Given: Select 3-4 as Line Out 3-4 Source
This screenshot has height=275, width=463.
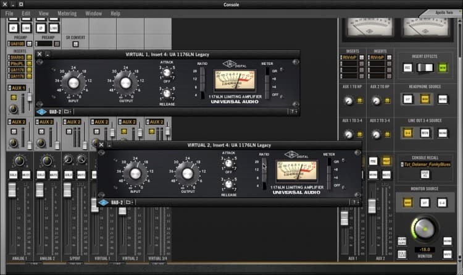Looking at the screenshot, I should pyautogui.click(x=407, y=133).
